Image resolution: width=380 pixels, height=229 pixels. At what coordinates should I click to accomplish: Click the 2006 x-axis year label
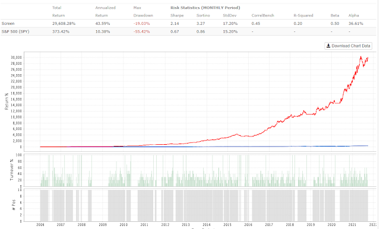tap(40, 225)
